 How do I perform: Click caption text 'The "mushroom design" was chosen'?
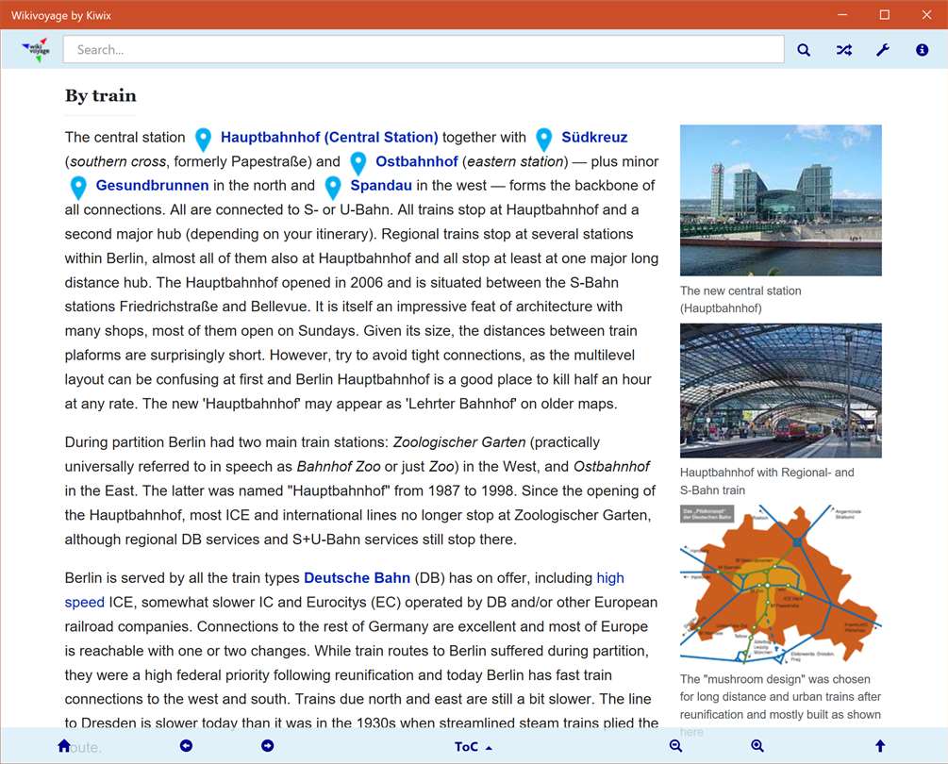click(775, 679)
